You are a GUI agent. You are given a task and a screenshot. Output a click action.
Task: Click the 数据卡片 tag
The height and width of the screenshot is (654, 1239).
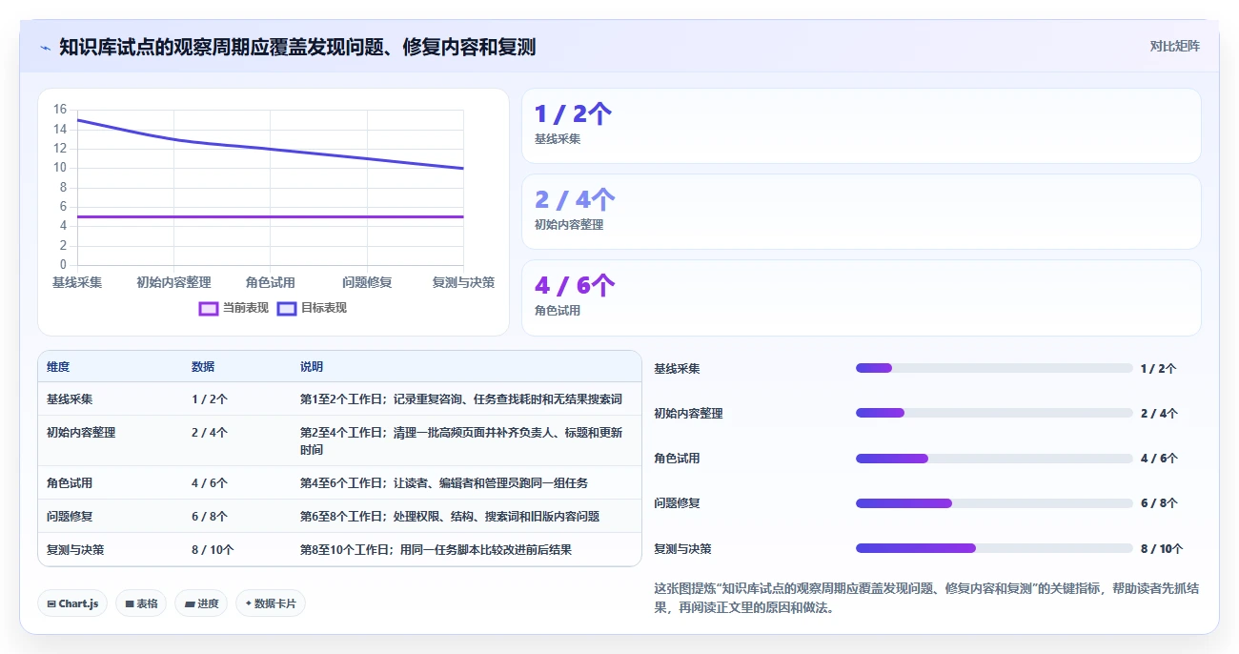point(271,603)
